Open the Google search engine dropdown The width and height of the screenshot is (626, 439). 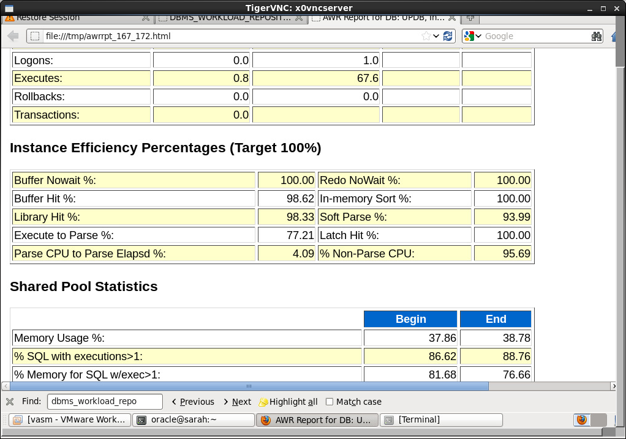[472, 36]
